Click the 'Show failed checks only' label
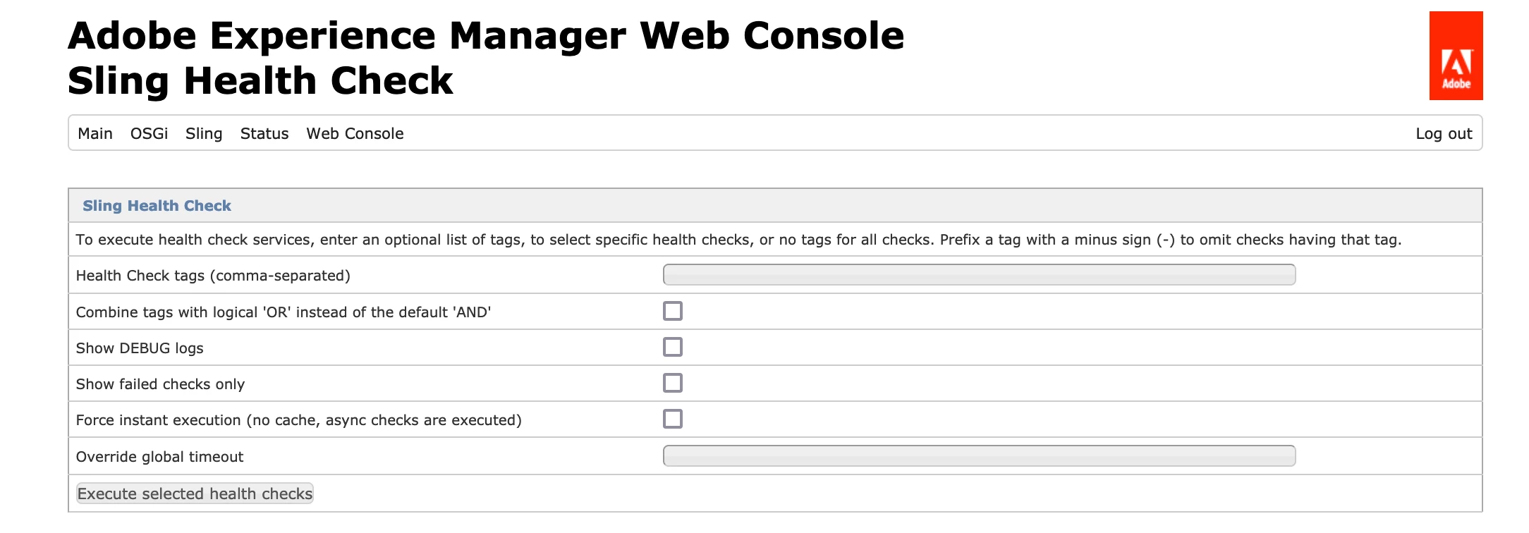This screenshot has height=533, width=1529. coord(160,384)
